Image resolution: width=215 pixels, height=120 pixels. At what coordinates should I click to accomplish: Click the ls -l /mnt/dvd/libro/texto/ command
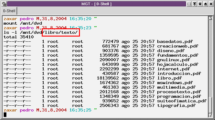[x=41, y=33]
